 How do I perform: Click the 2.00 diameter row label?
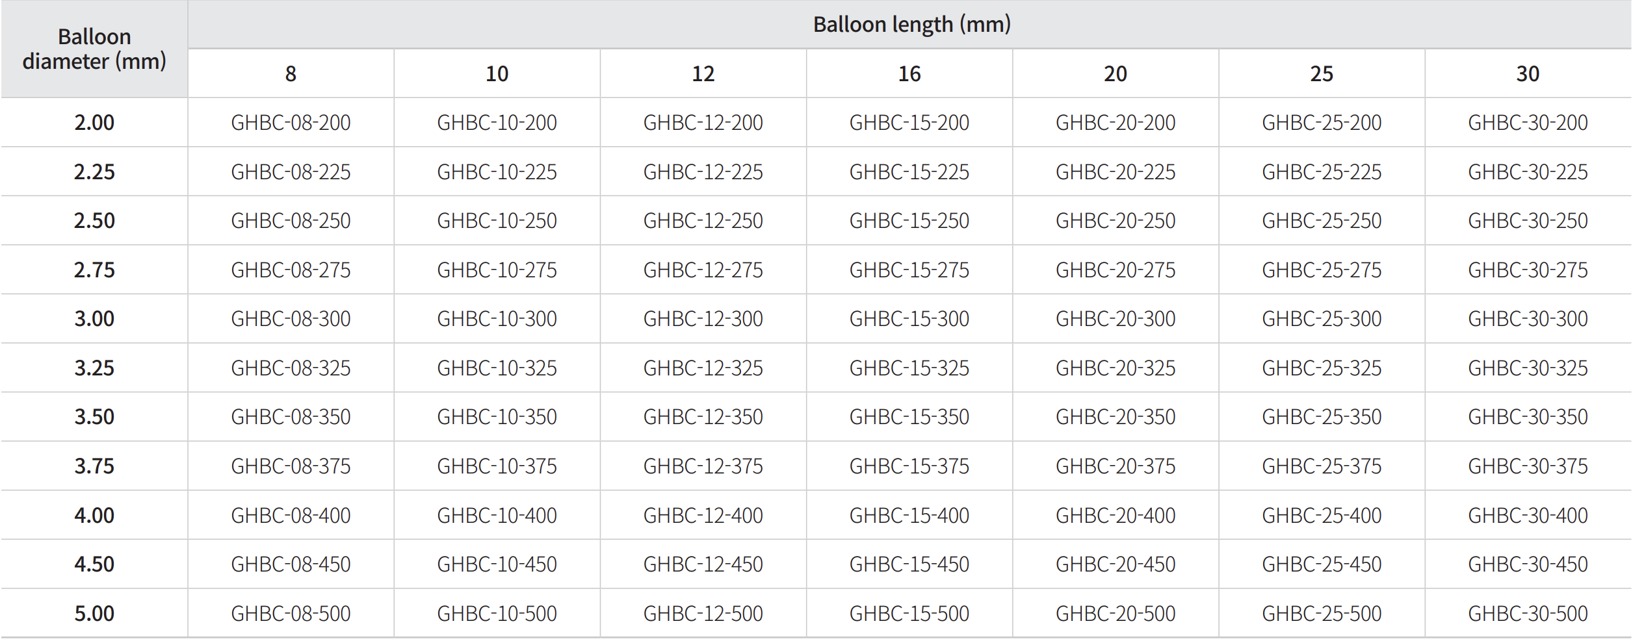click(94, 123)
